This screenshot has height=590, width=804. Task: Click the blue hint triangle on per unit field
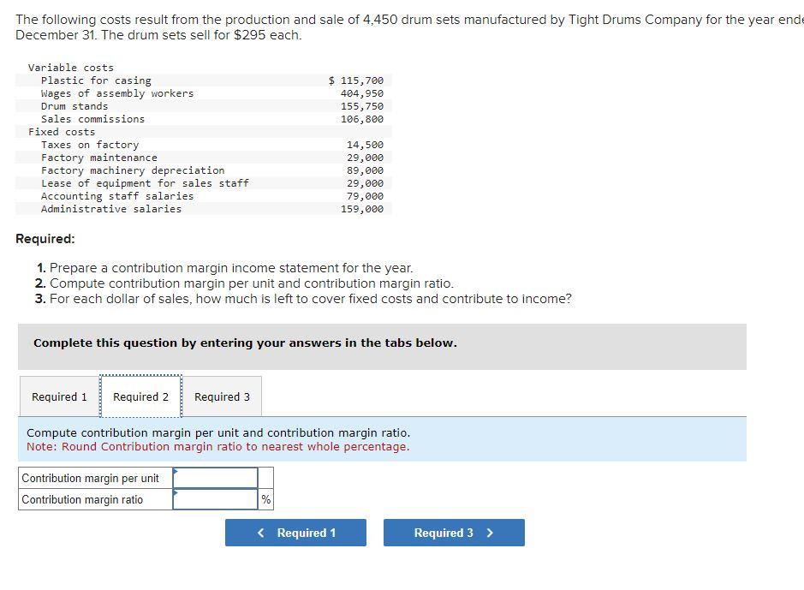point(176,473)
